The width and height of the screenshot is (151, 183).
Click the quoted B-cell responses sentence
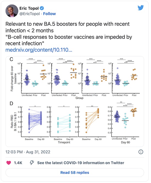(x=69, y=40)
